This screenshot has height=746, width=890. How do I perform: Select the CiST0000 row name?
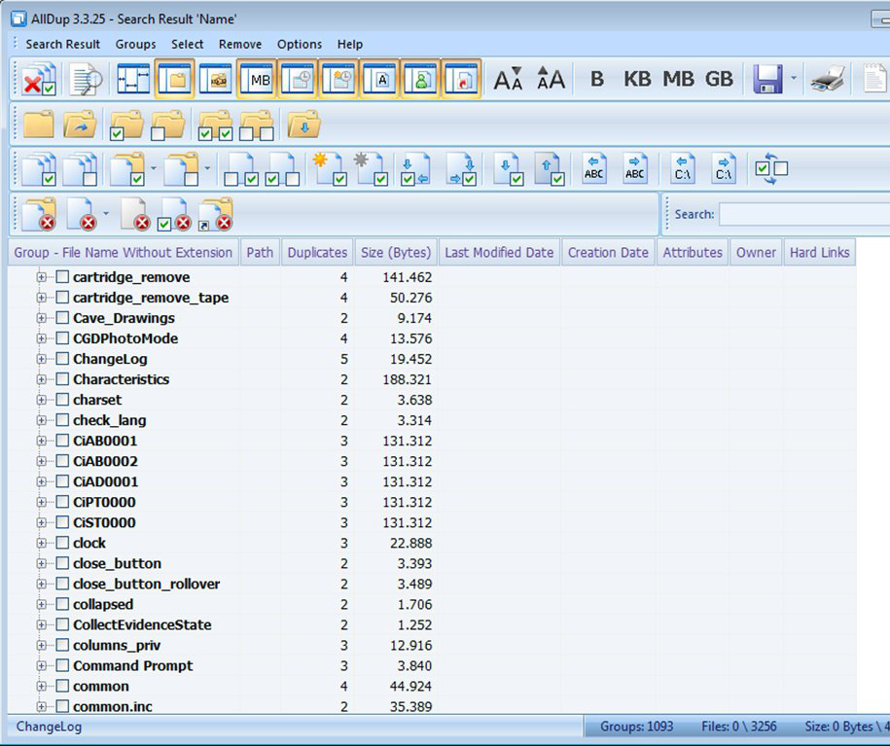pos(104,522)
